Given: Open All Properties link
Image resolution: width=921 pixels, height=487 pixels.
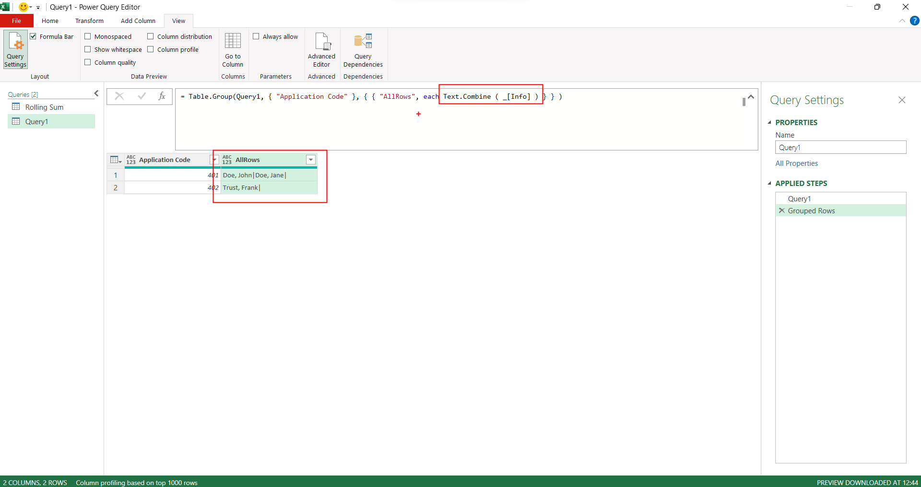Looking at the screenshot, I should 796,163.
